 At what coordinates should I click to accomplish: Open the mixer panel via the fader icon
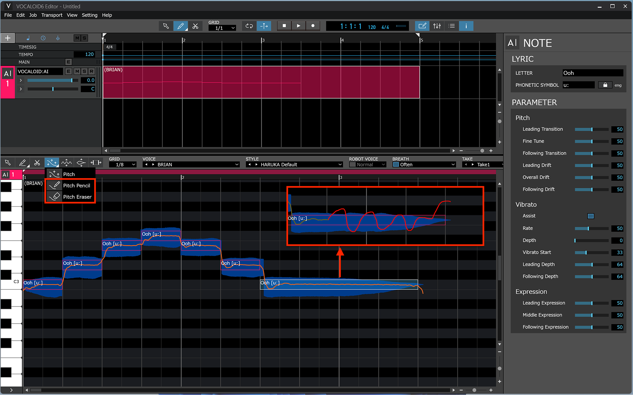click(x=437, y=26)
